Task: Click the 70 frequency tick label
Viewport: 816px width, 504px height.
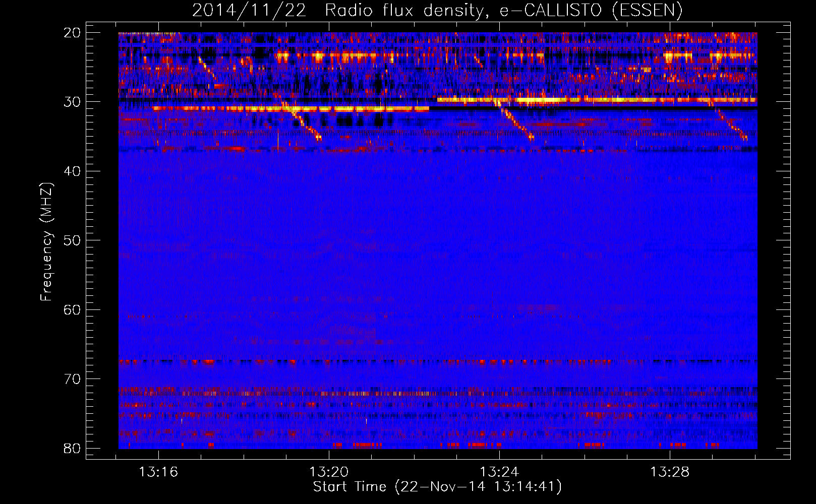Action: pos(72,379)
